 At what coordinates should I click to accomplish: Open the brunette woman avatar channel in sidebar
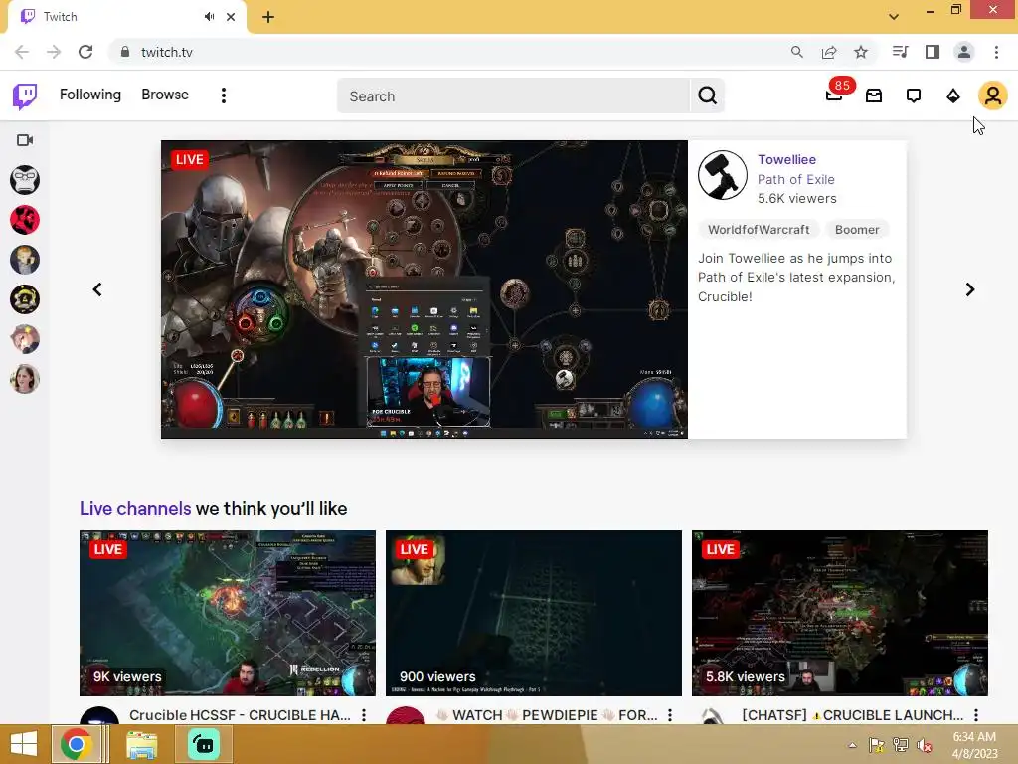point(25,379)
